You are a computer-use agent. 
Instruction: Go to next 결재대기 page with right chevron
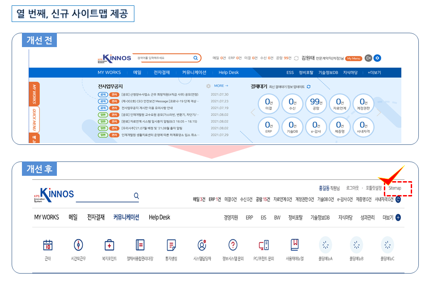pos(379,113)
